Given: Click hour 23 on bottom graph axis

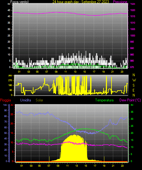Looking at the screenshot, I should [122, 166].
